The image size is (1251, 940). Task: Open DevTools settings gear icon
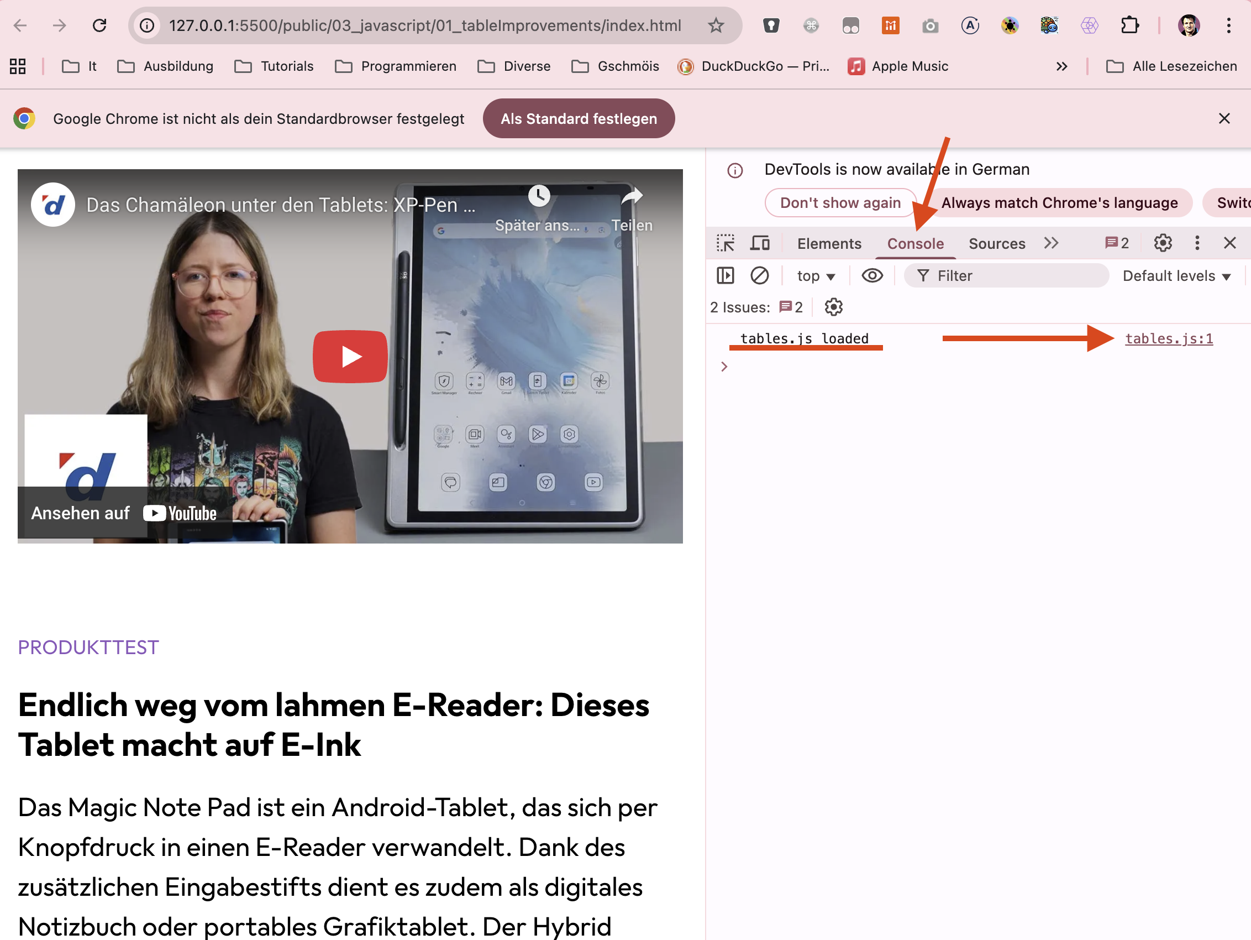tap(1163, 243)
